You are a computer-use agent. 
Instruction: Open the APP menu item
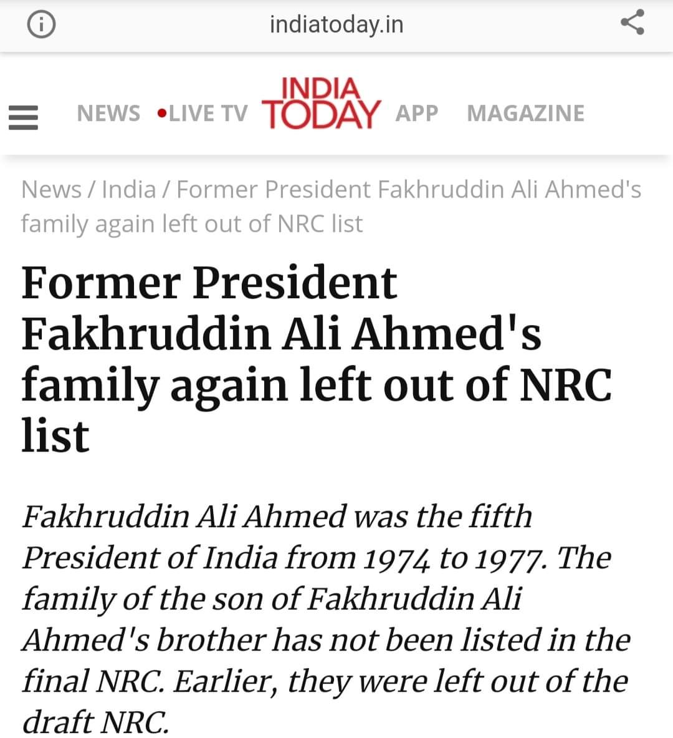tap(417, 114)
